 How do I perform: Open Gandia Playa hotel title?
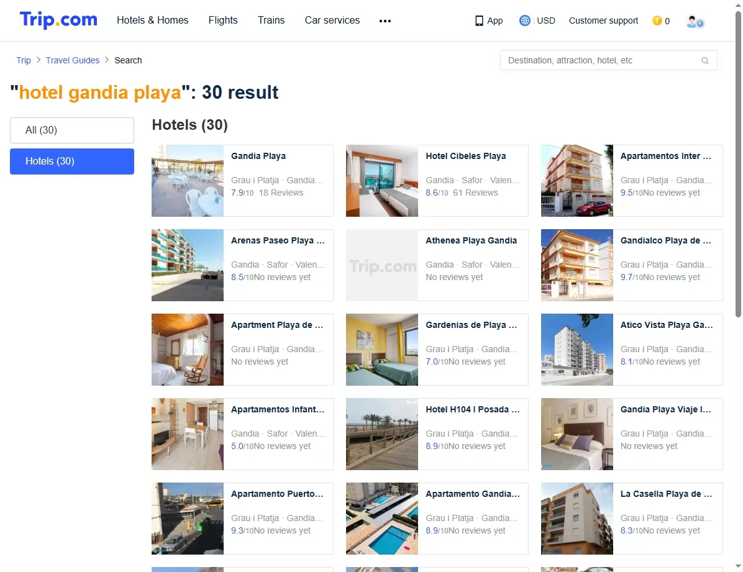pyautogui.click(x=258, y=156)
